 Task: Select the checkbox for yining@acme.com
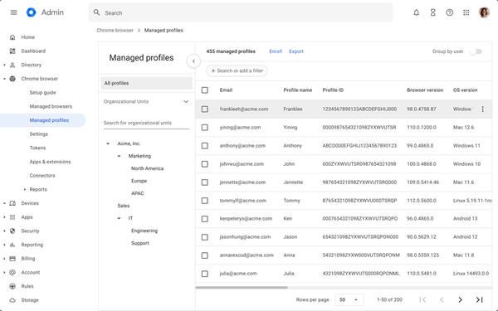pyautogui.click(x=205, y=127)
